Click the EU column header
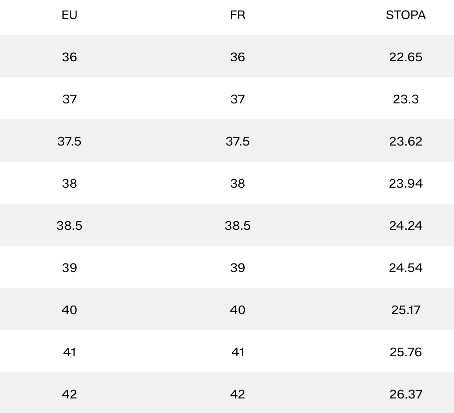454x413 pixels. [69, 15]
